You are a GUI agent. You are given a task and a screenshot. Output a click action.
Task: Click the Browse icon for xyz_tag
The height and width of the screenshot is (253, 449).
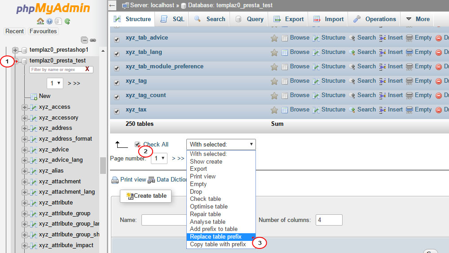285,81
